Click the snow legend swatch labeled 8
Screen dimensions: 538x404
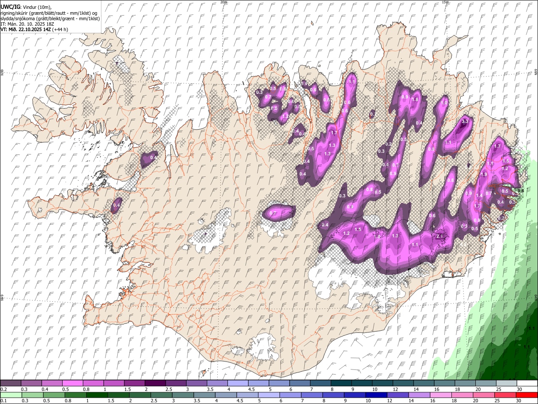341,383
